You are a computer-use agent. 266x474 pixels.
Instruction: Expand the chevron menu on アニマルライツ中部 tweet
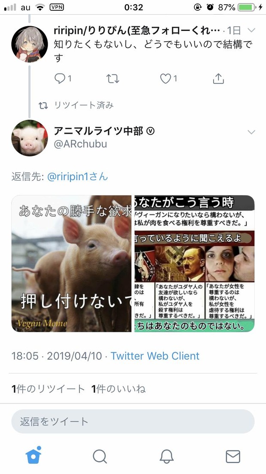pos(251,132)
